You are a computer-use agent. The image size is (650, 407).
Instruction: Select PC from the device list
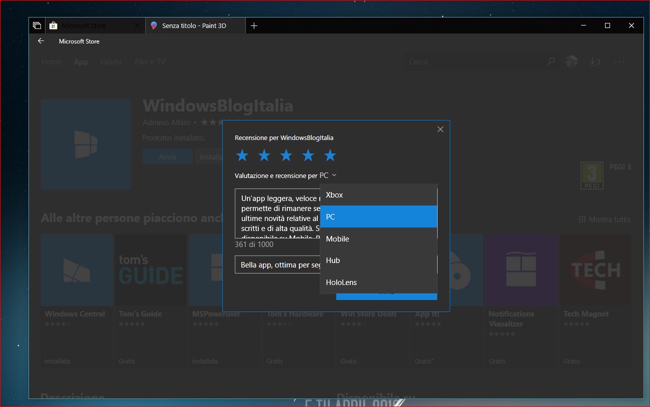[379, 216]
